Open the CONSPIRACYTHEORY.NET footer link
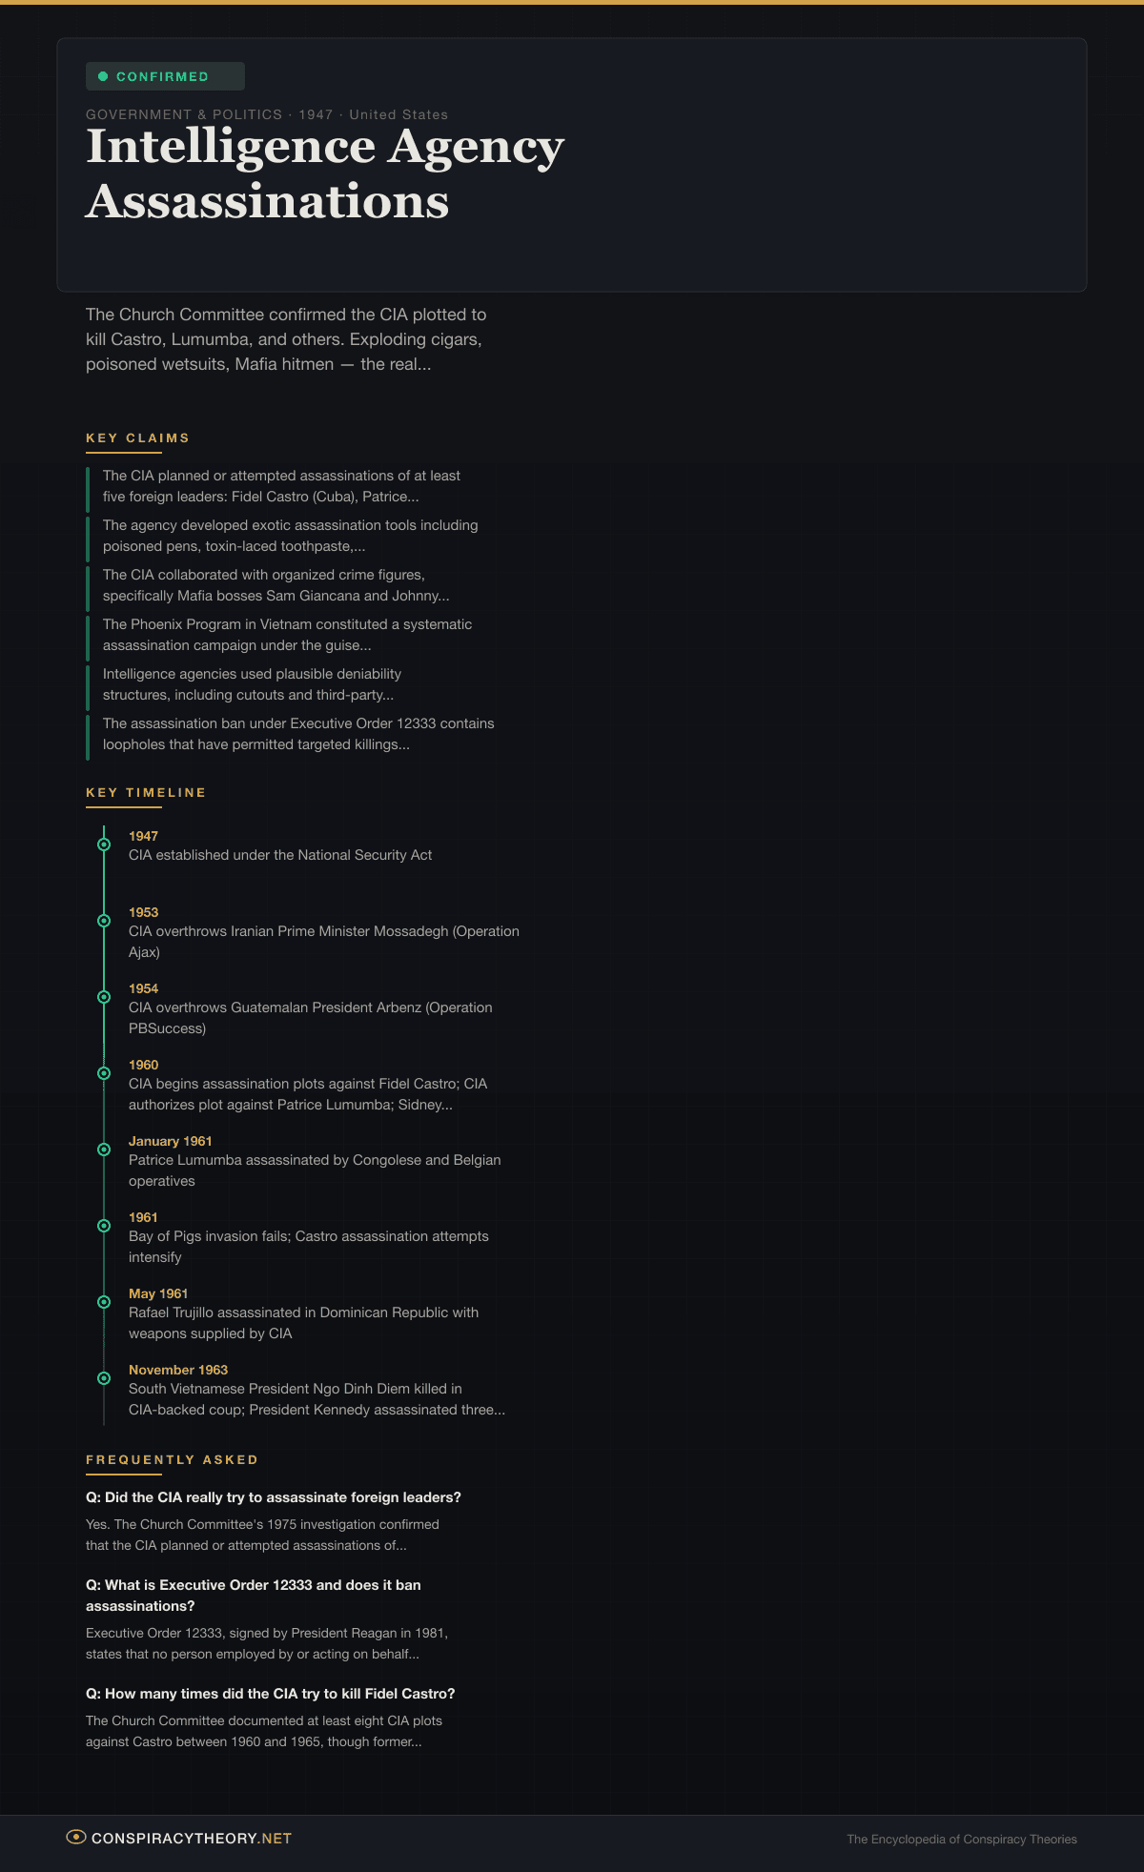1144x1872 pixels. click(x=191, y=1838)
